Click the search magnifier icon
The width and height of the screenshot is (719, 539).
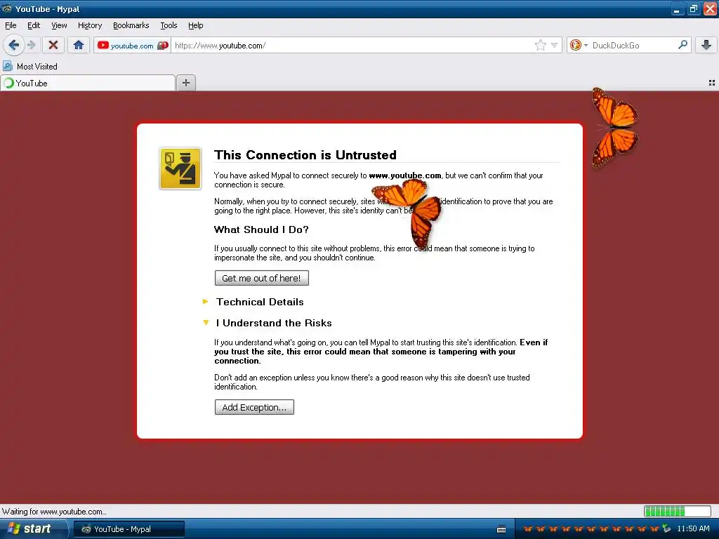click(x=682, y=45)
